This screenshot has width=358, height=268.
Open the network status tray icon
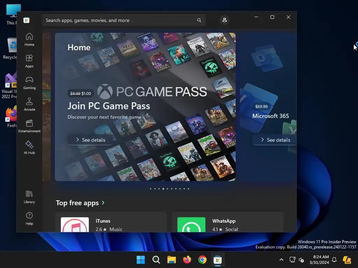(x=293, y=260)
